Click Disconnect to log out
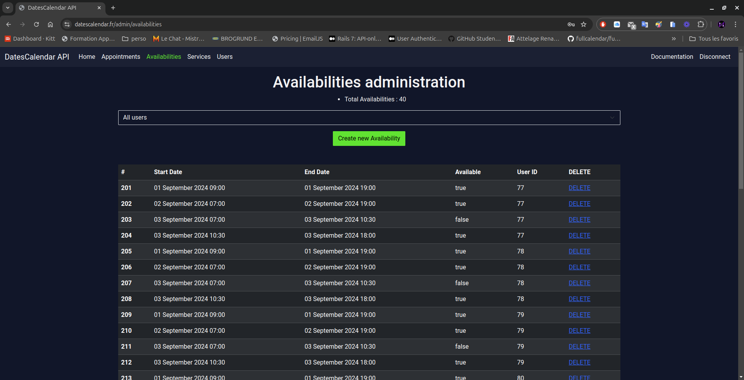 (715, 56)
